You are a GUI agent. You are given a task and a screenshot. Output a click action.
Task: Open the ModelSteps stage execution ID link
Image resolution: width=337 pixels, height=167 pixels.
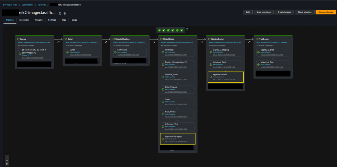point(175,42)
